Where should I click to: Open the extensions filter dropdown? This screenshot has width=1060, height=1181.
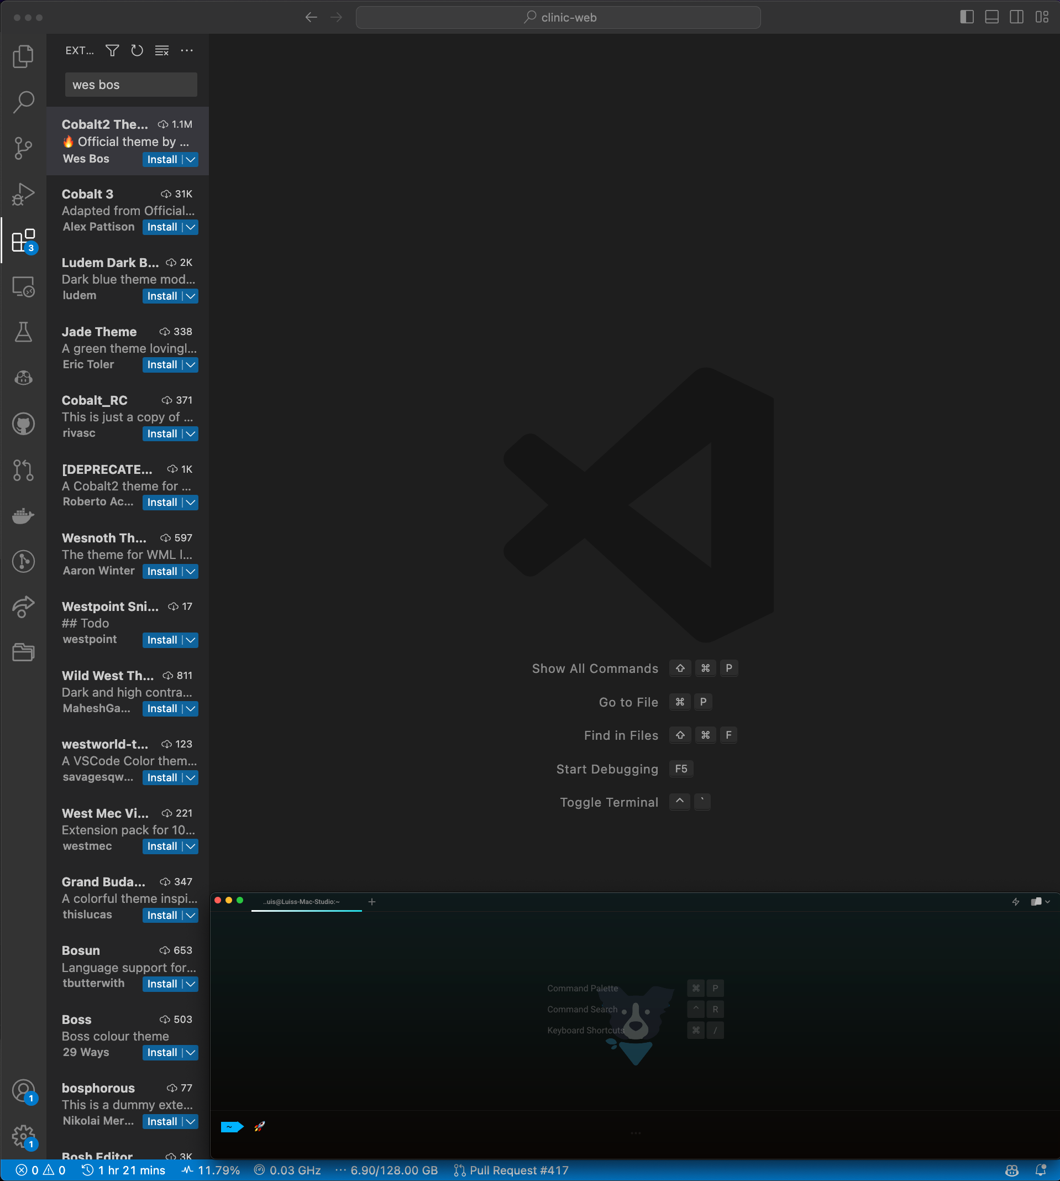pyautogui.click(x=112, y=51)
